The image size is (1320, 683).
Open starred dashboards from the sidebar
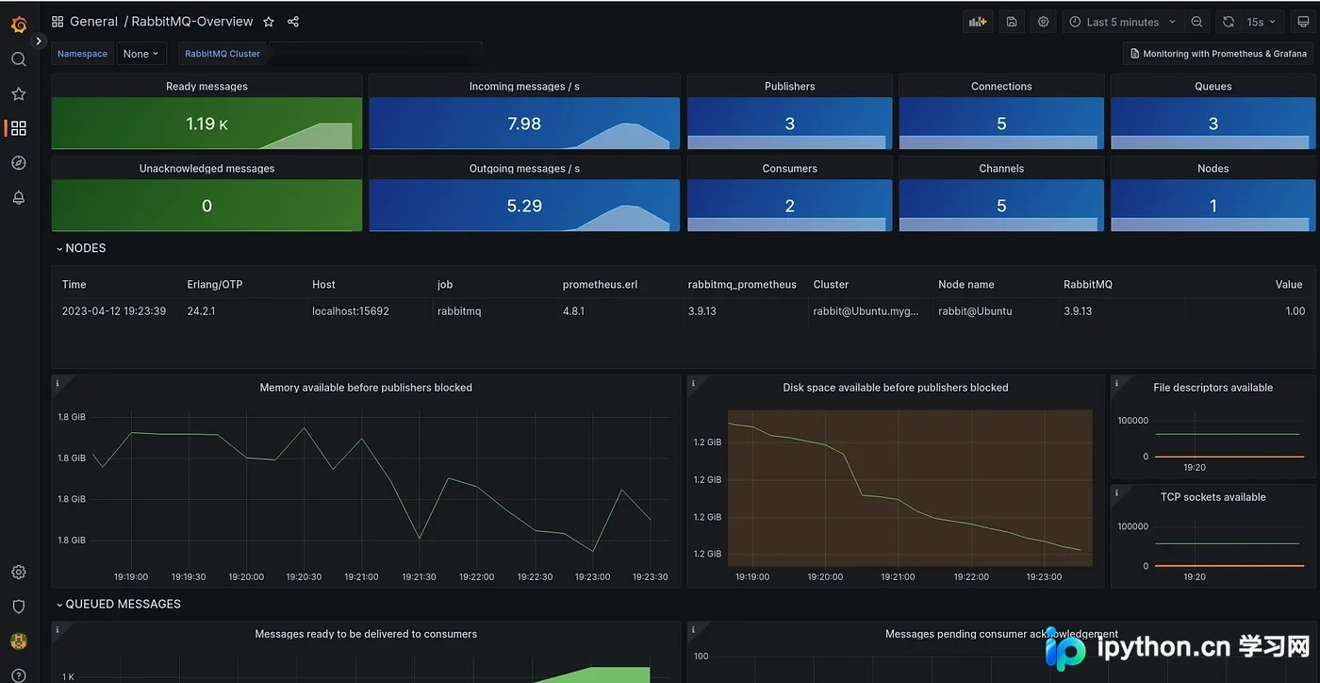(x=19, y=94)
